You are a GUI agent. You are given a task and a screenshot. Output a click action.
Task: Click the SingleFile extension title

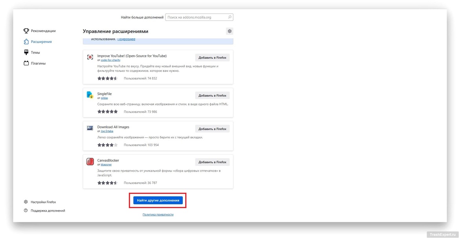(x=105, y=94)
